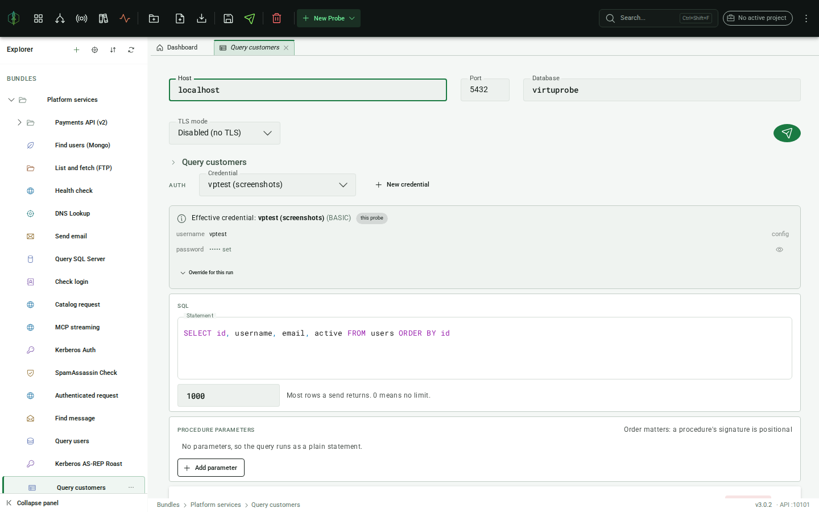Viewport: 819px width, 512px height.
Task: Select Query SQL Server in the Explorer
Action: click(80, 259)
